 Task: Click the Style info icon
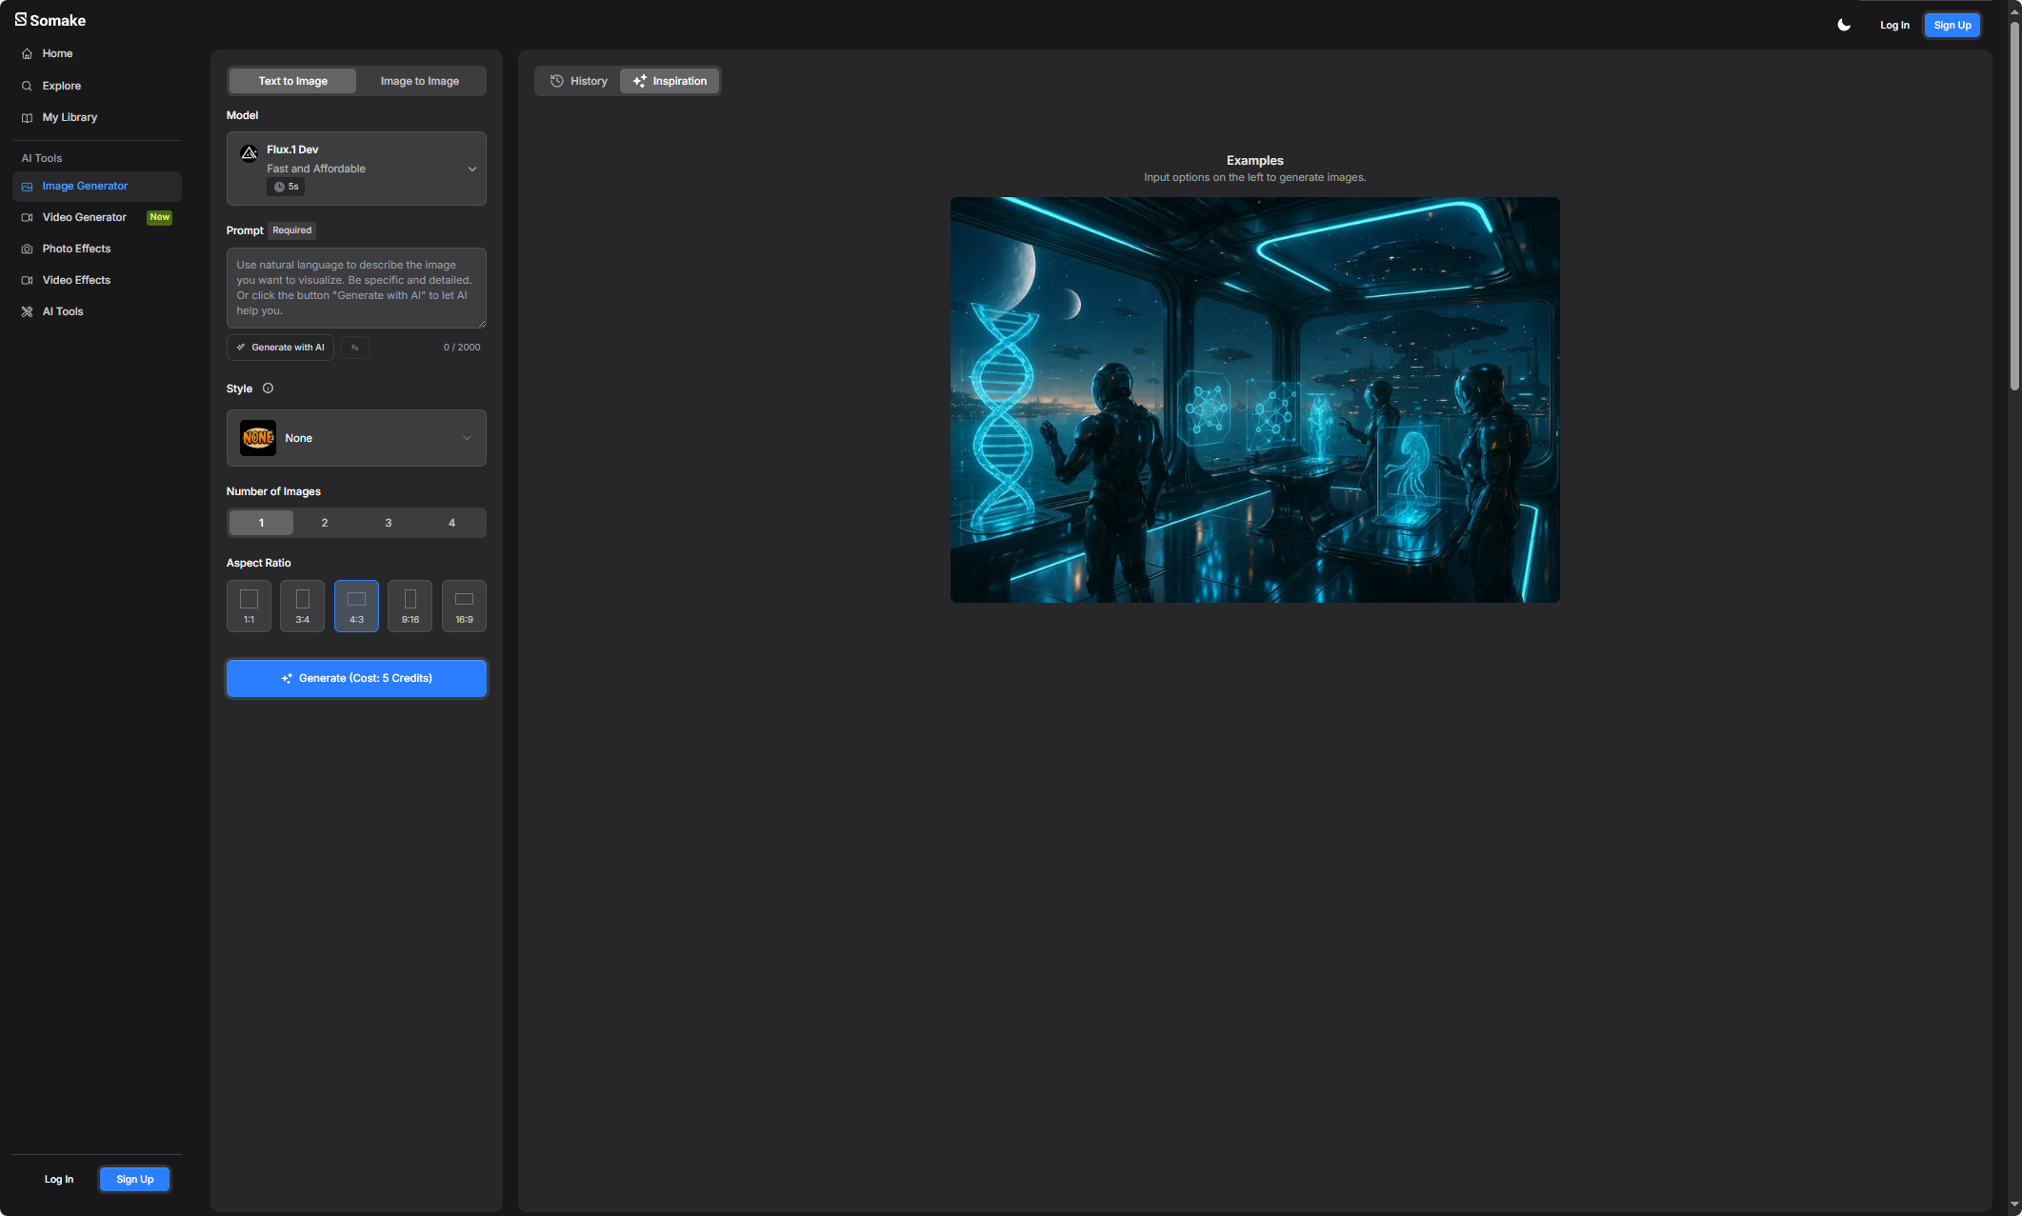(x=268, y=389)
